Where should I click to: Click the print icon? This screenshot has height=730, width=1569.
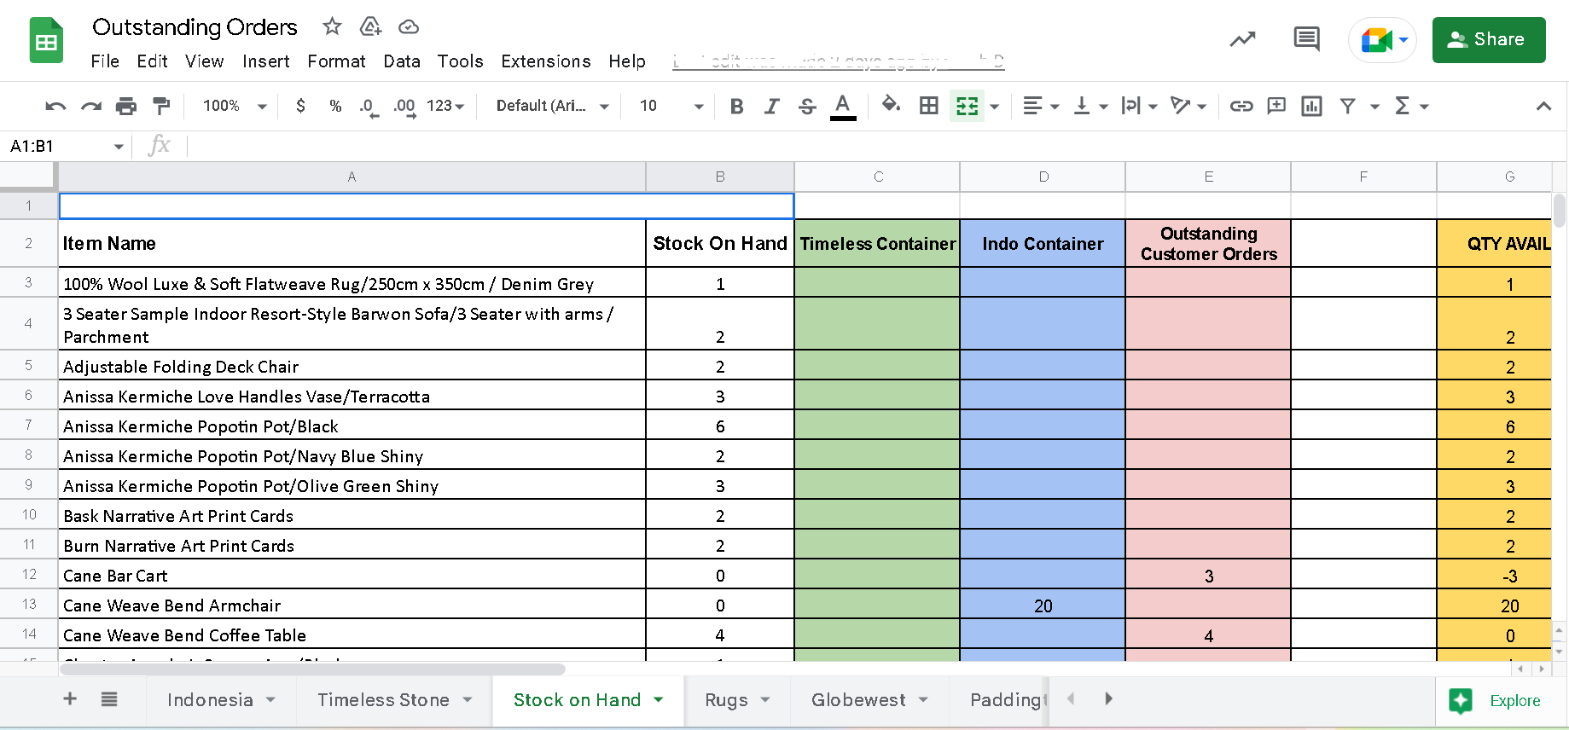[126, 106]
